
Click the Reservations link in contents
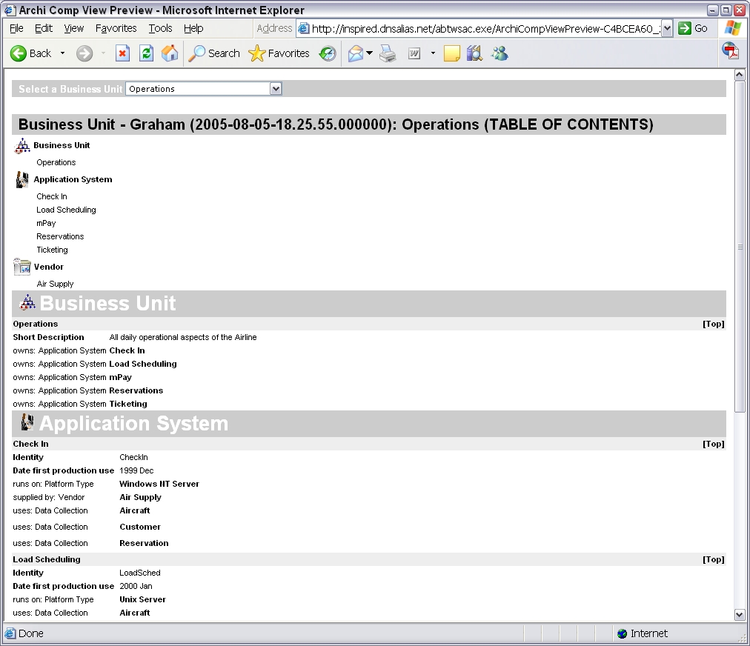60,236
